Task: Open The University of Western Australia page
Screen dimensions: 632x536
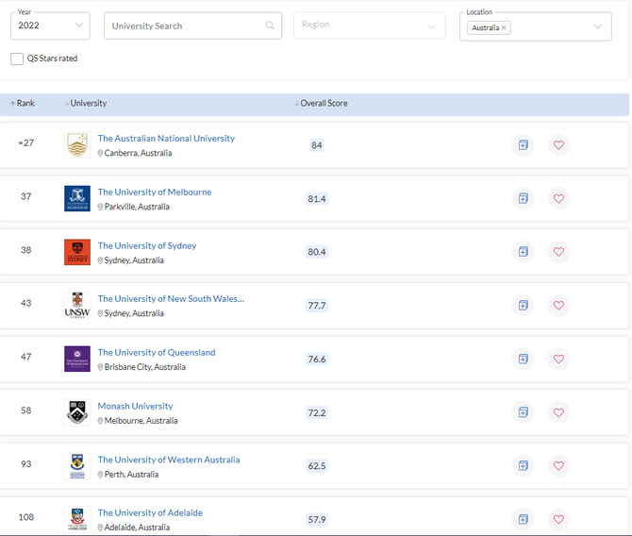Action: coord(169,460)
